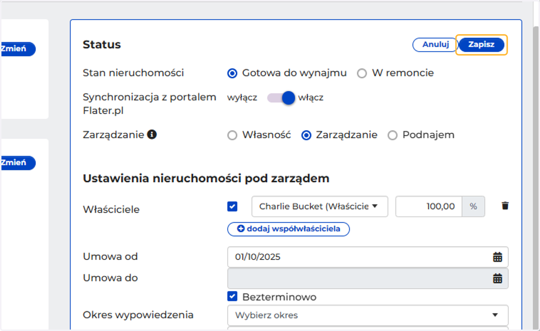
Task: Click the Umowa od date field
Action: pyautogui.click(x=368, y=257)
